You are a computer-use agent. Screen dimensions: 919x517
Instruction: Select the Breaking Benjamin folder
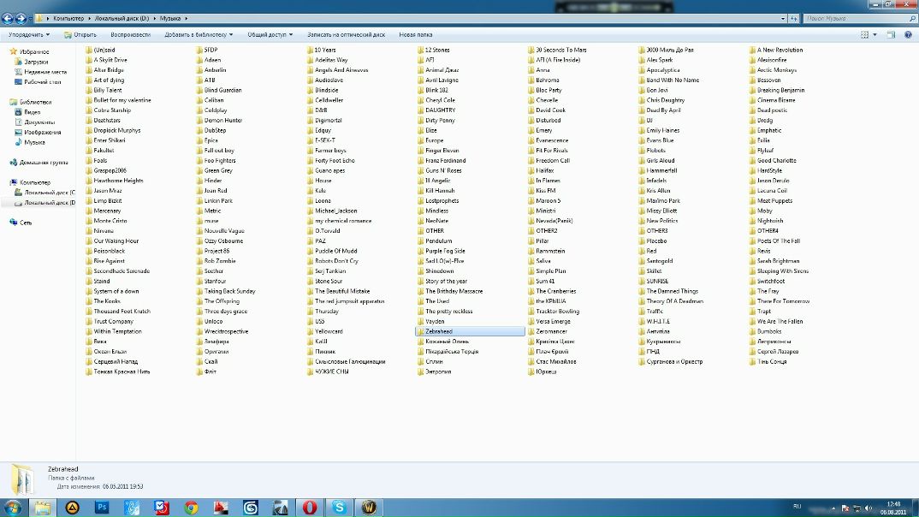point(777,90)
